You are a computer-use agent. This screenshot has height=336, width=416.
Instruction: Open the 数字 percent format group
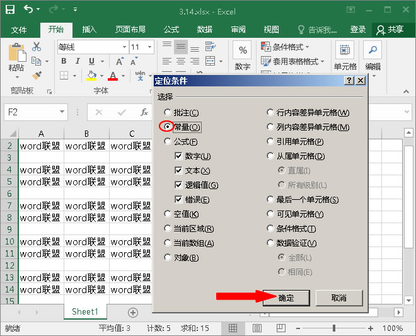[243, 55]
